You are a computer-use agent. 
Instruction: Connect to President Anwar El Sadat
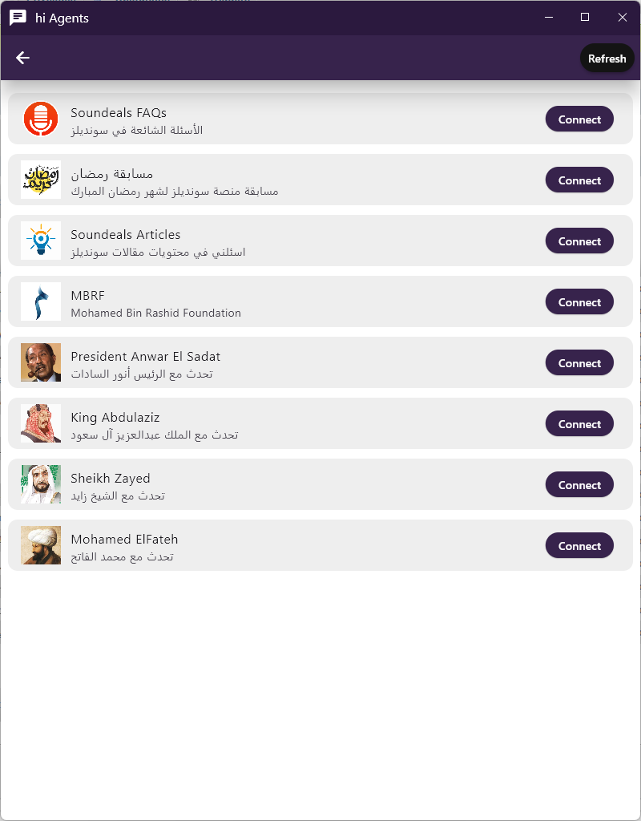click(579, 363)
